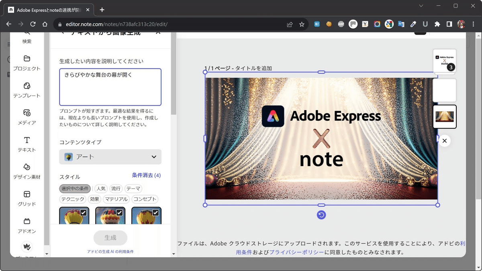
Task: Open the 検索 search panel in sidebar
Action: 27,38
